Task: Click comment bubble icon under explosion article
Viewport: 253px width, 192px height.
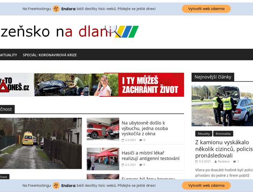Action: [x=140, y=140]
